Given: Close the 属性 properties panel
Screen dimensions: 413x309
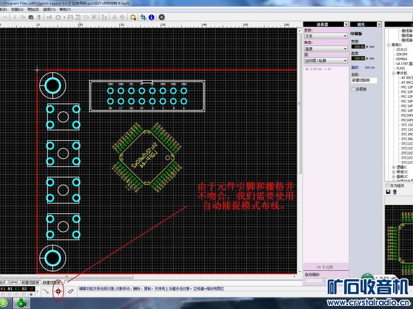Looking at the screenshot, I should pos(379,24).
